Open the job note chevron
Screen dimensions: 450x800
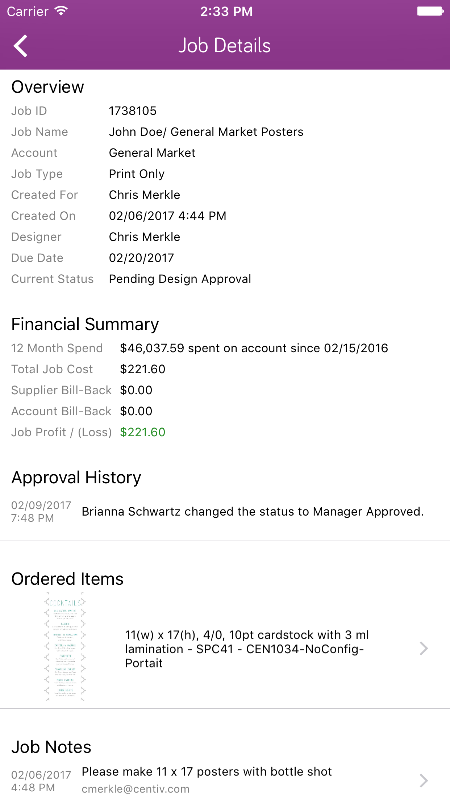click(x=424, y=780)
